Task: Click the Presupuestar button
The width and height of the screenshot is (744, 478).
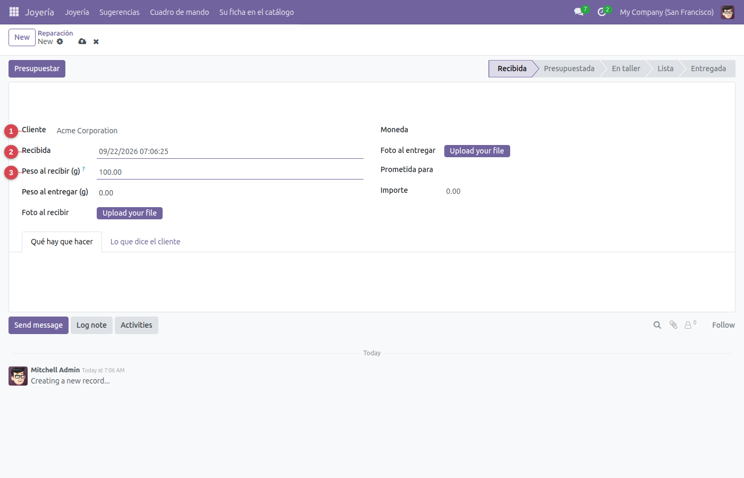Action: [37, 69]
